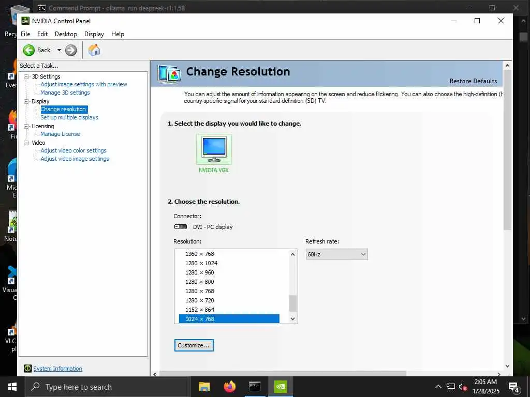530x397 pixels.
Task: Open the Display menu
Action: click(94, 34)
